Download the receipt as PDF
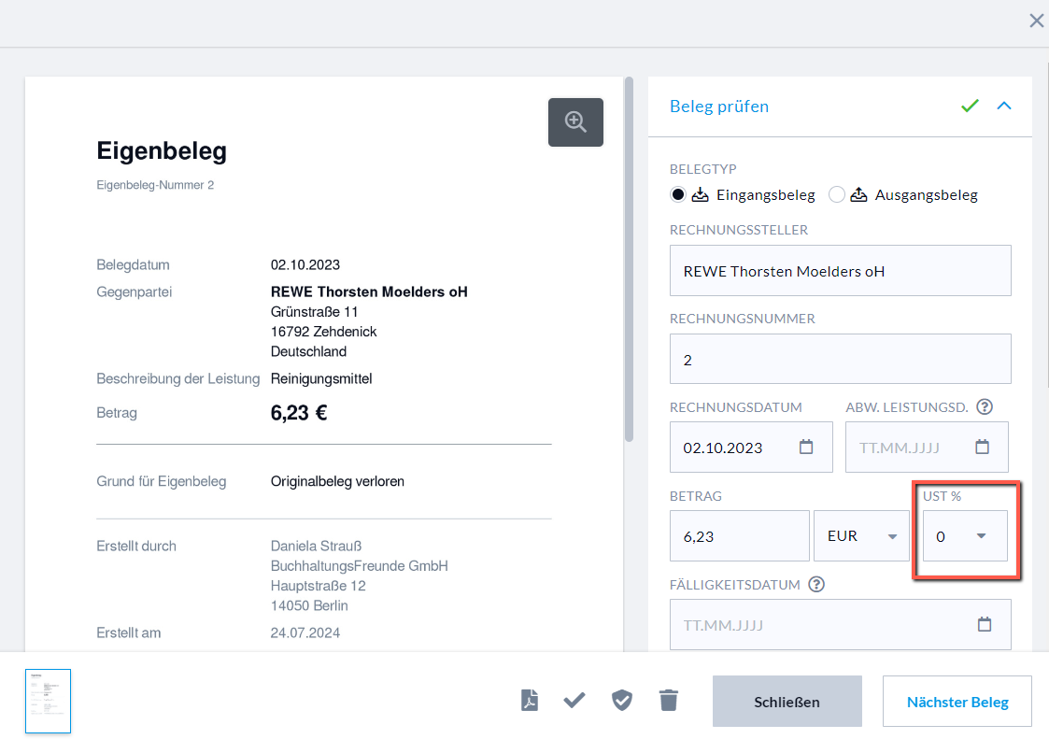This screenshot has width=1049, height=739. click(530, 701)
